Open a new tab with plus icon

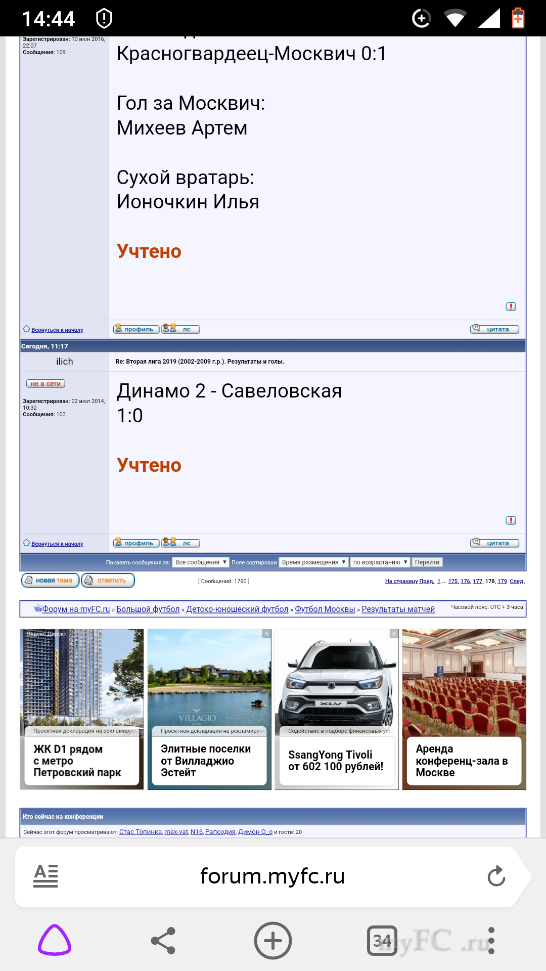click(273, 940)
